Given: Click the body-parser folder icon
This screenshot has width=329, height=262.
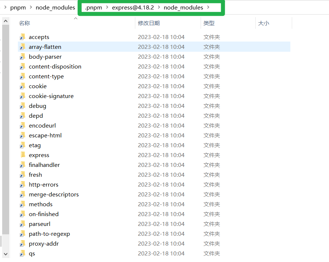Looking at the screenshot, I should 23,56.
